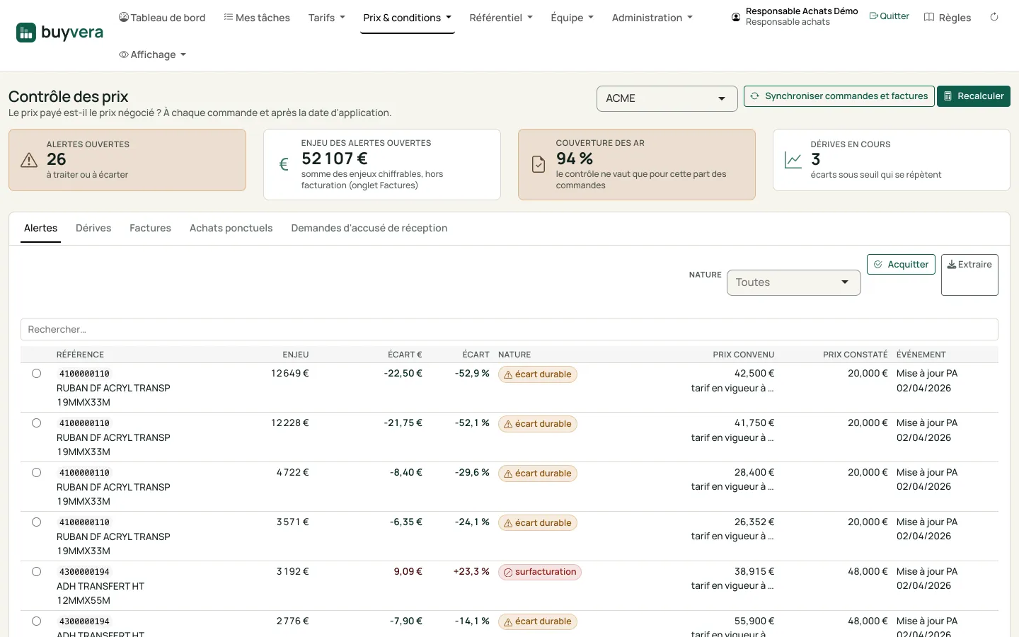Screen dimensions: 1019x637
Task: Click the user profile icon for Responsable Achats Démo
Action: pyautogui.click(x=736, y=17)
